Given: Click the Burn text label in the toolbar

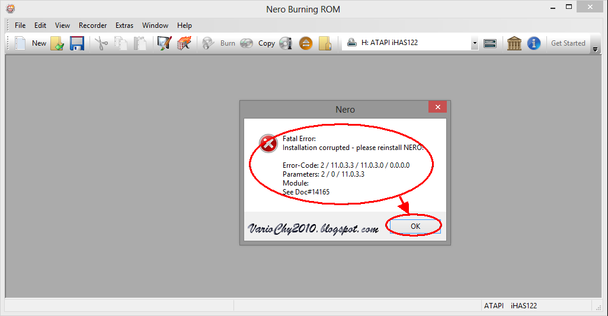Looking at the screenshot, I should [228, 43].
